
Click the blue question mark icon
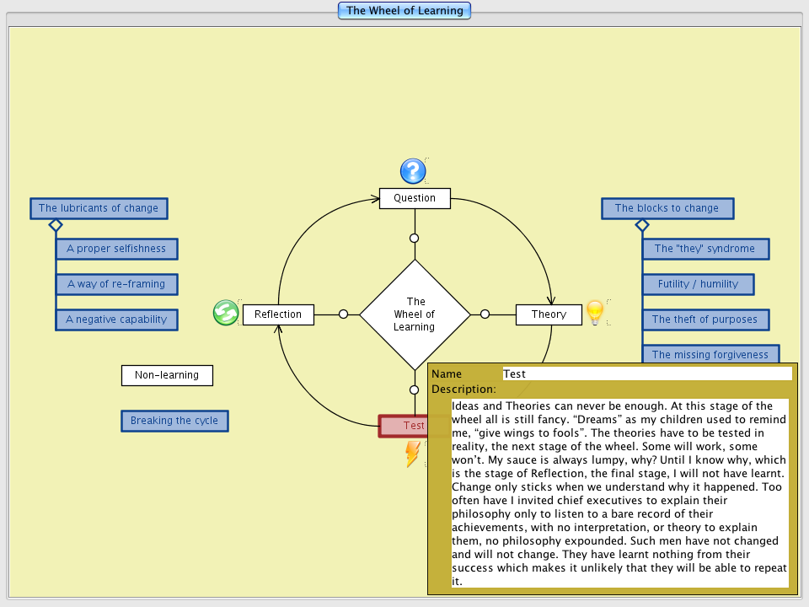pyautogui.click(x=413, y=171)
